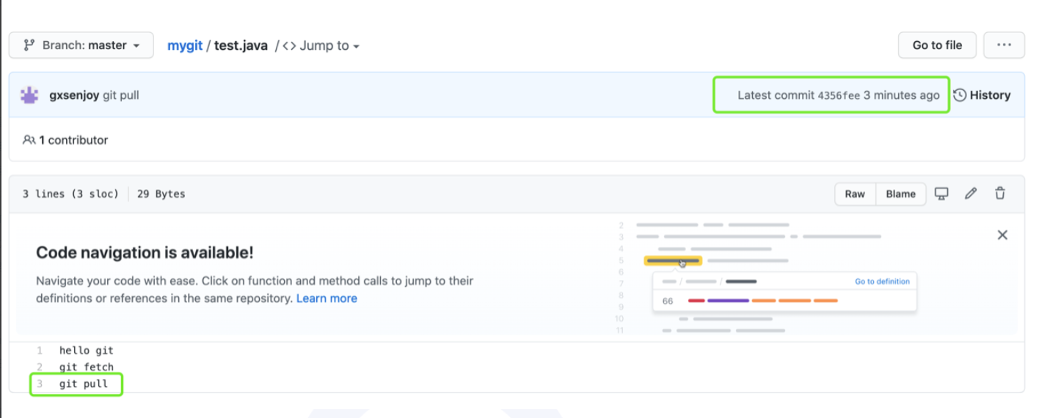Open the three-dot more options menu
Viewport: 1039px width, 418px height.
tap(1003, 45)
